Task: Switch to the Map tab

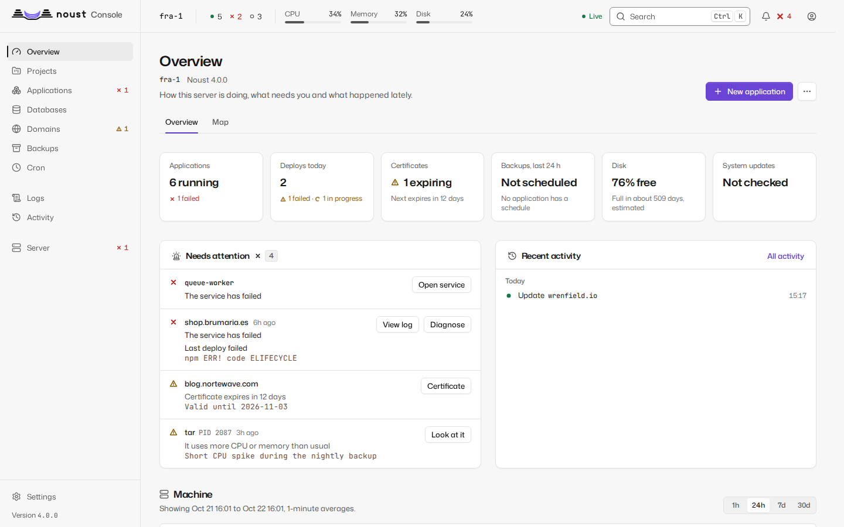Action: [220, 122]
